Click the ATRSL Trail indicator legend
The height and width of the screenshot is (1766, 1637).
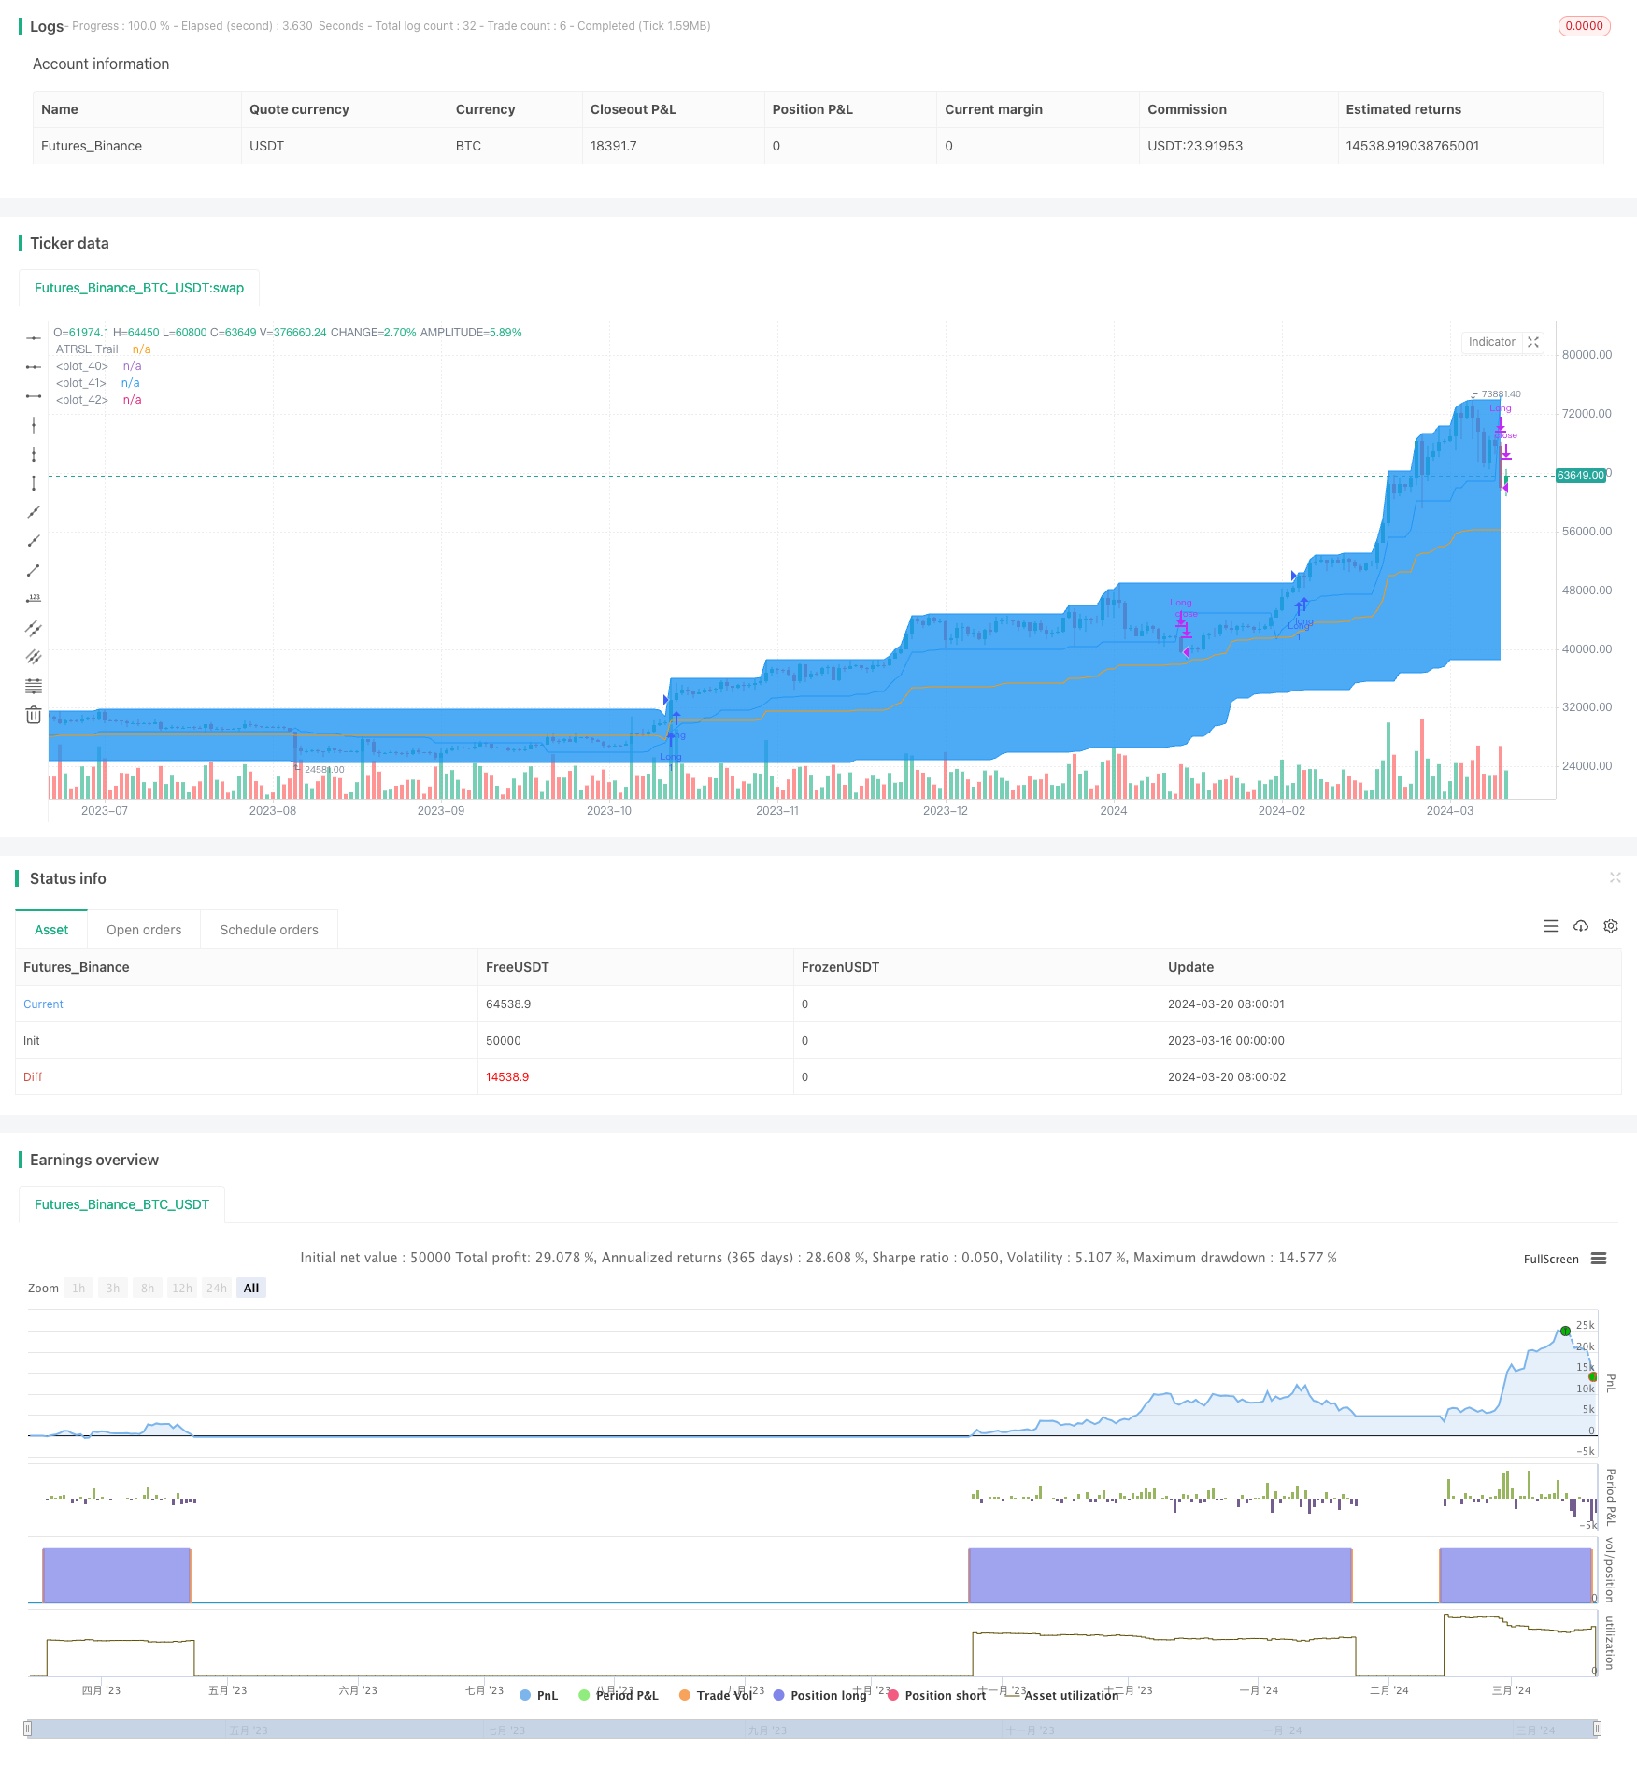87,349
